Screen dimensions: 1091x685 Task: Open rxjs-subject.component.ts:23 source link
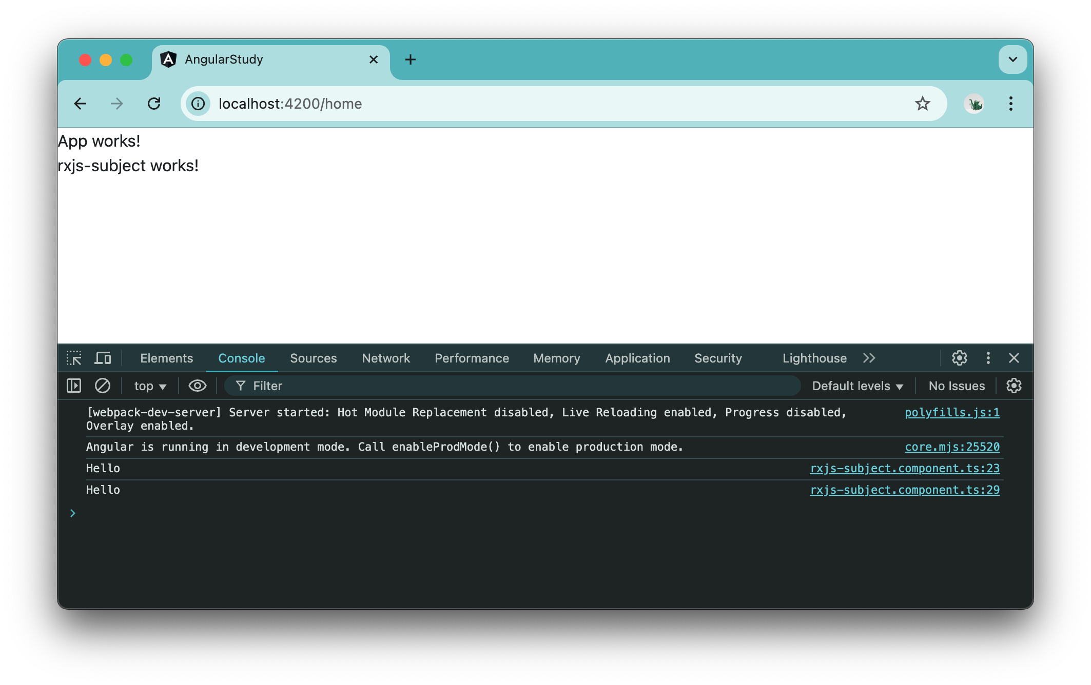(x=904, y=468)
